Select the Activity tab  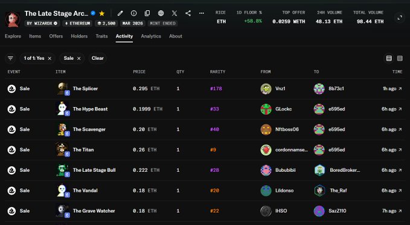coord(124,36)
